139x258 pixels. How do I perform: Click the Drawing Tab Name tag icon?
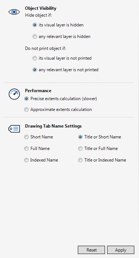14,129
